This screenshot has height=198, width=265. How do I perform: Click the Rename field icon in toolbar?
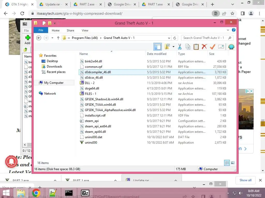(221, 47)
